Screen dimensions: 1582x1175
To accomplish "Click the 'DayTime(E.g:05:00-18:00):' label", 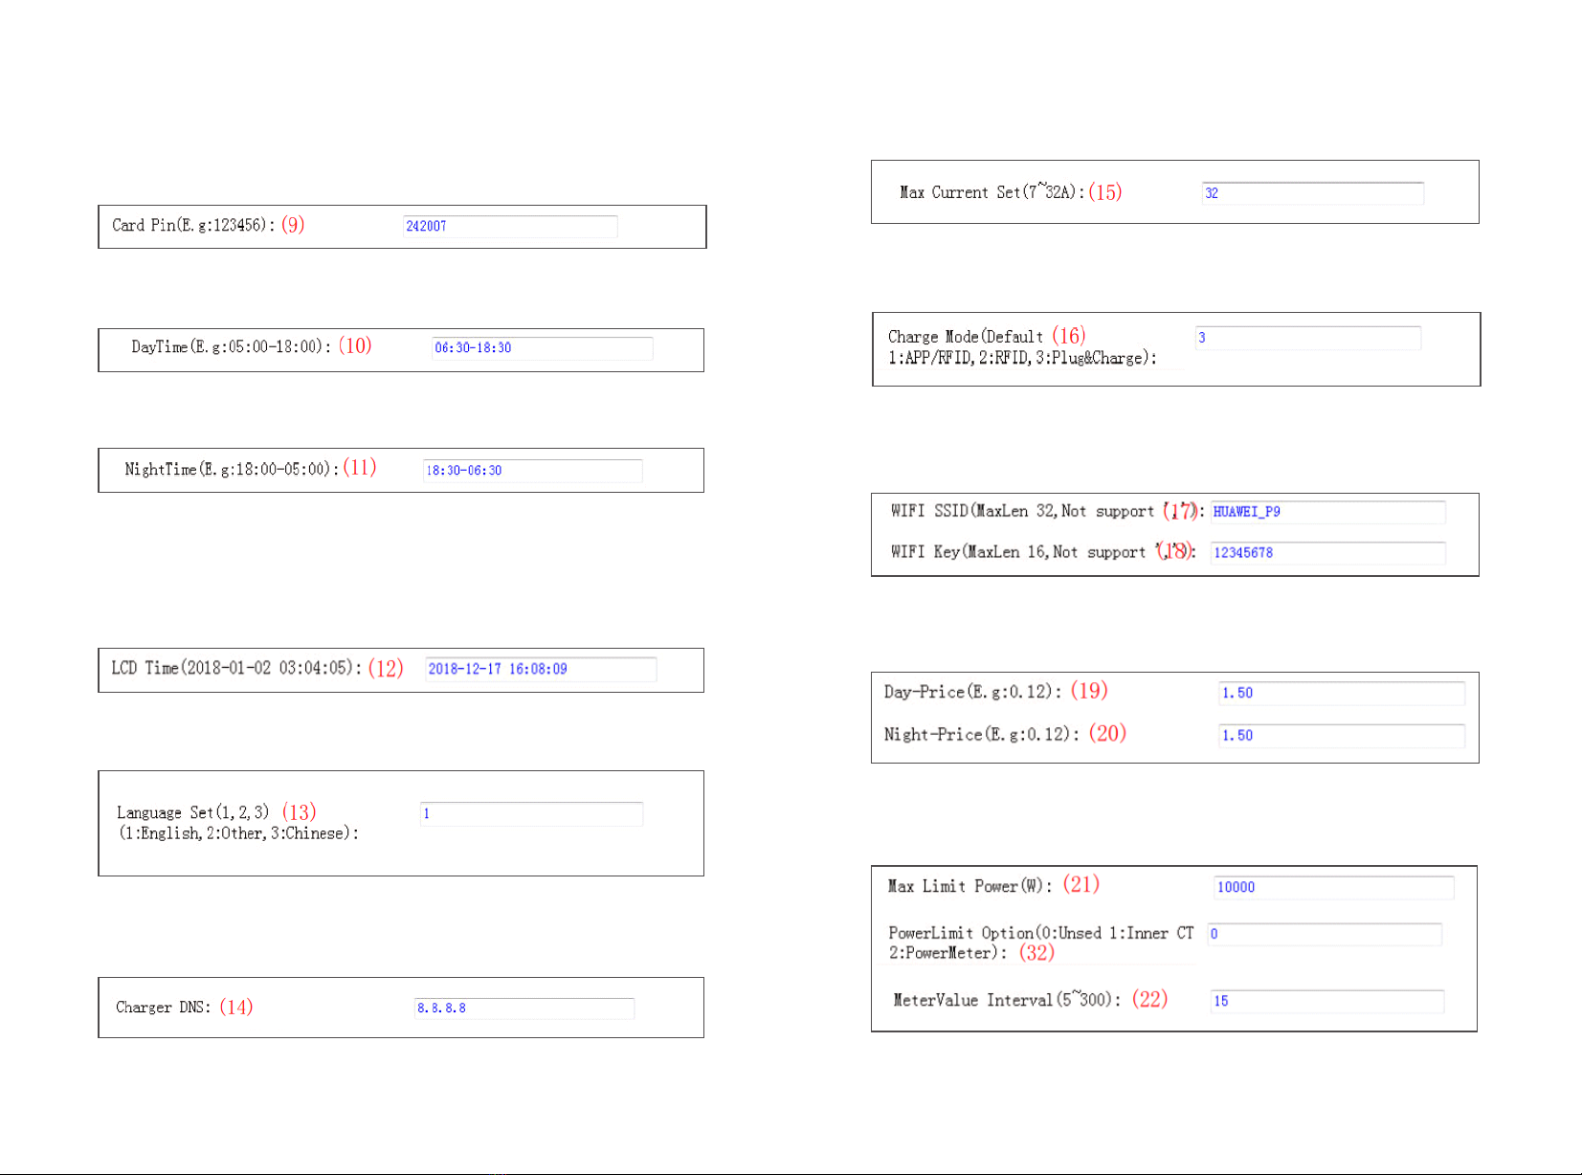I will 232,346.
